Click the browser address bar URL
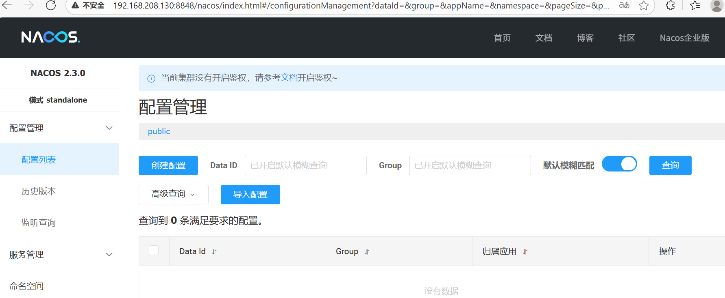The height and width of the screenshot is (298, 725). tap(361, 6)
